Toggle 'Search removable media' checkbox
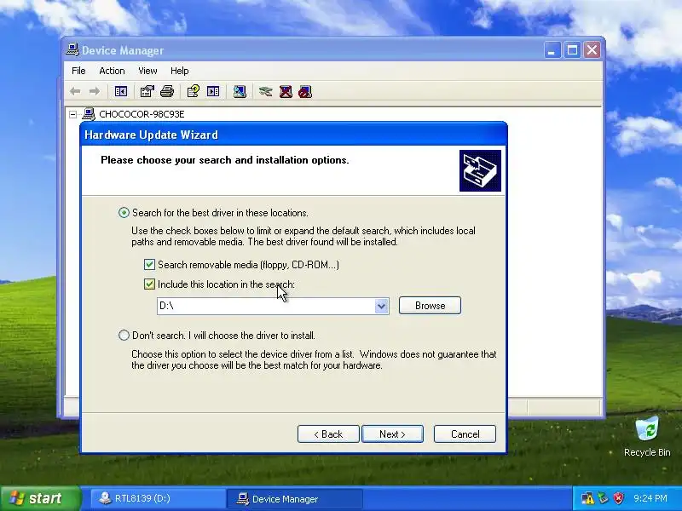Viewport: 682px width, 511px height. click(x=149, y=264)
